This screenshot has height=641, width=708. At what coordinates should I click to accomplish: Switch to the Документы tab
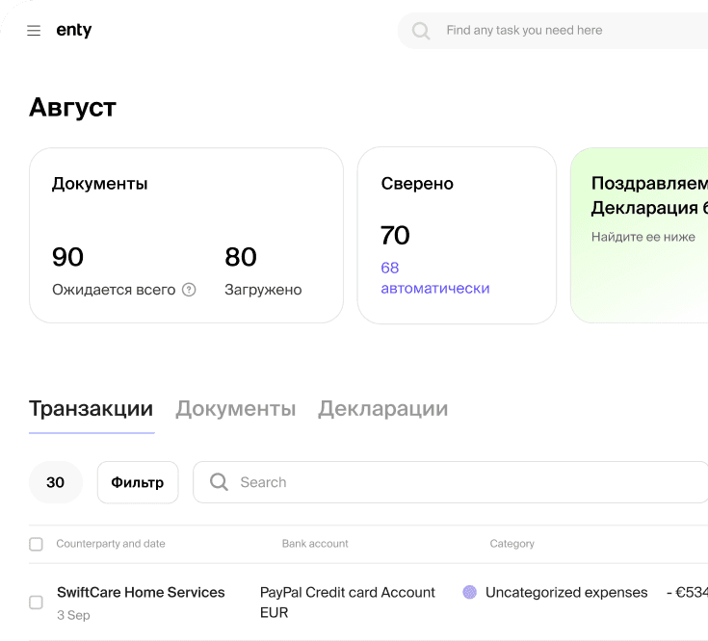(x=236, y=408)
